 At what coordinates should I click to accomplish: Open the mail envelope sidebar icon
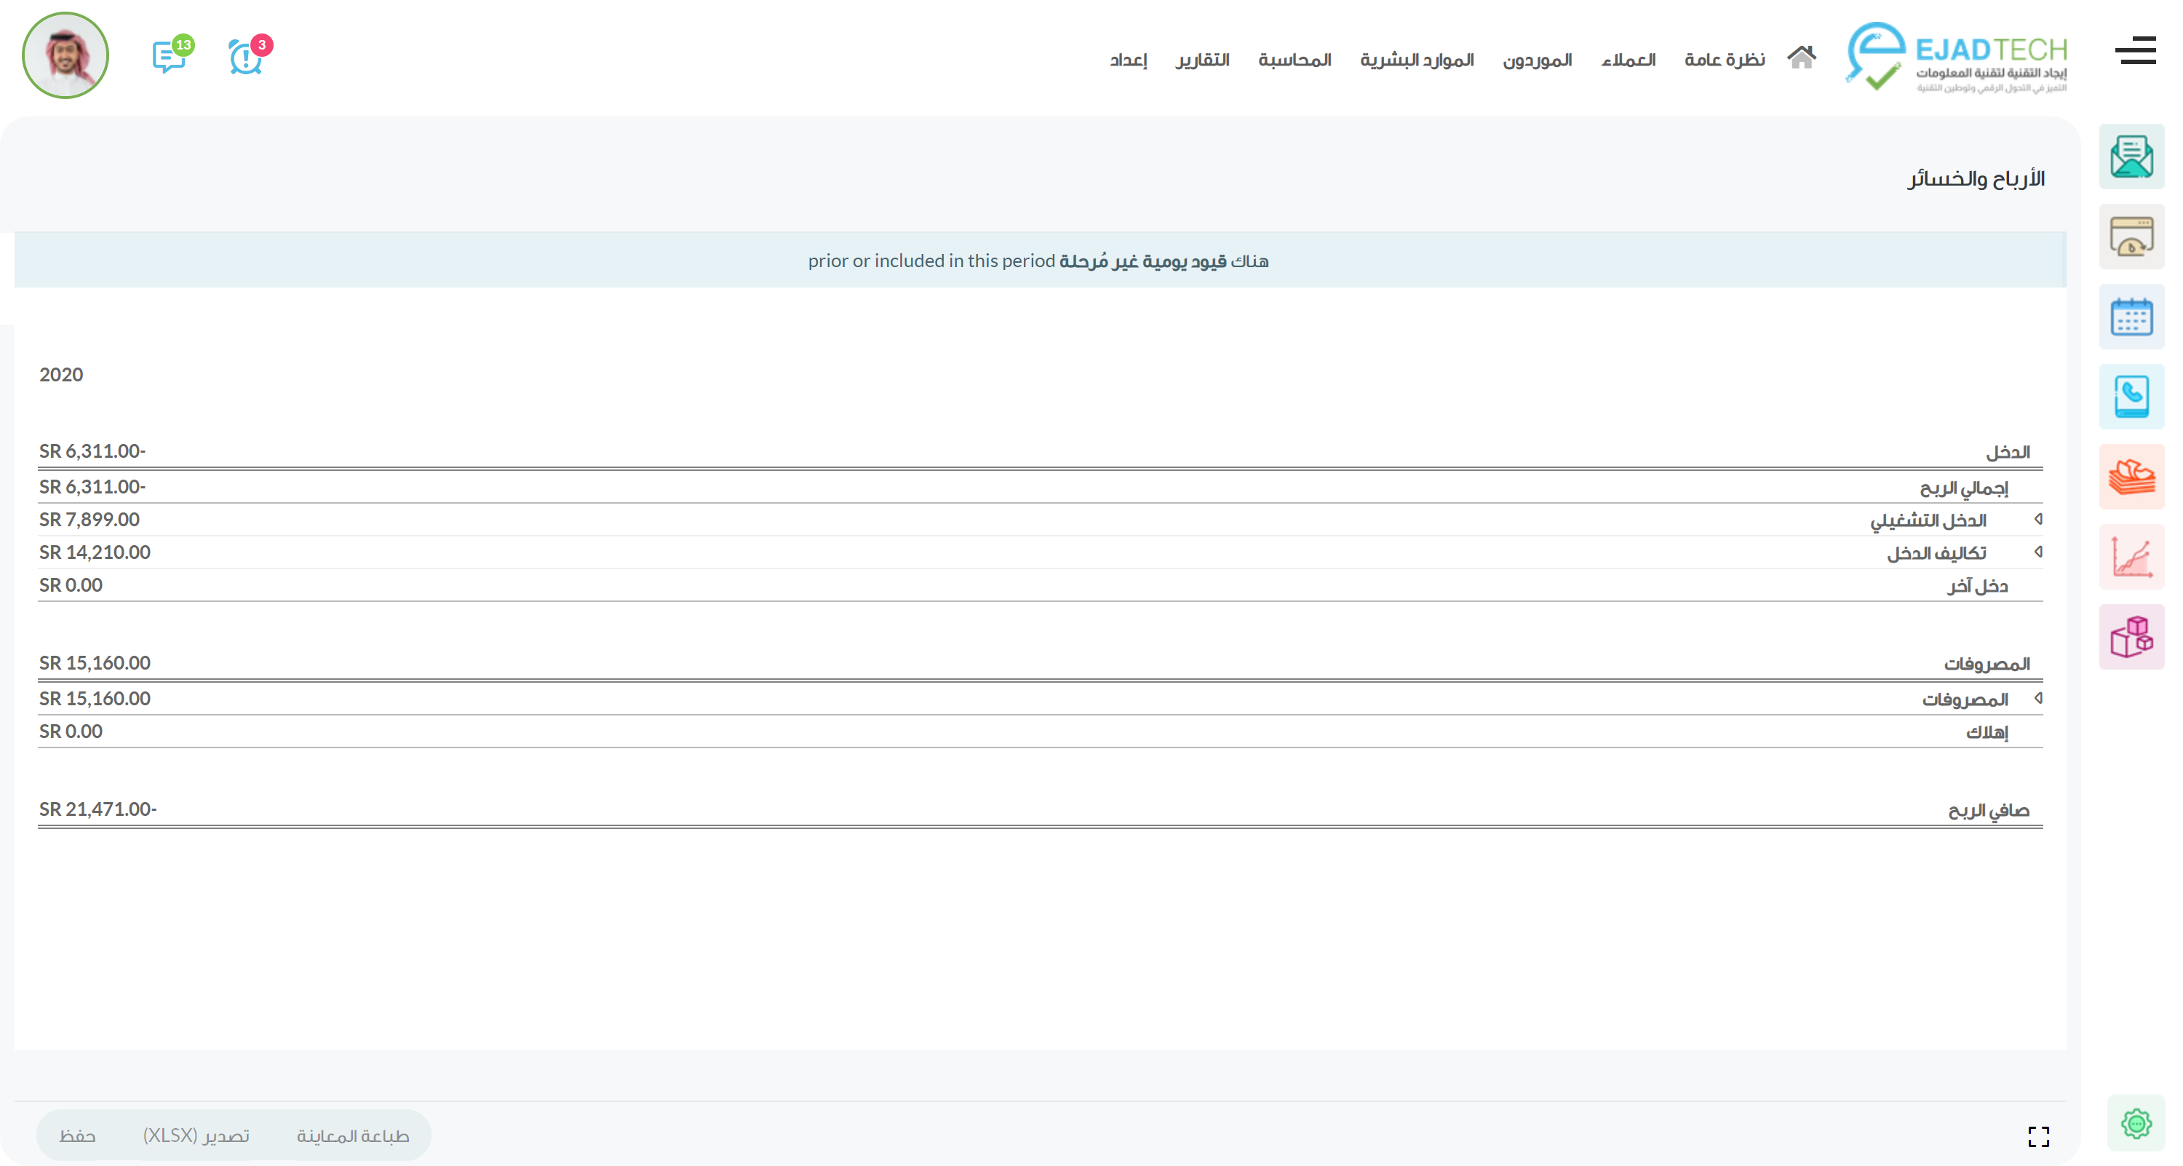[x=2131, y=156]
